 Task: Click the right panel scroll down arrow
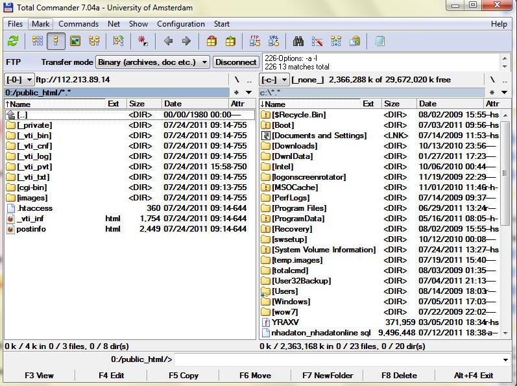click(505, 333)
